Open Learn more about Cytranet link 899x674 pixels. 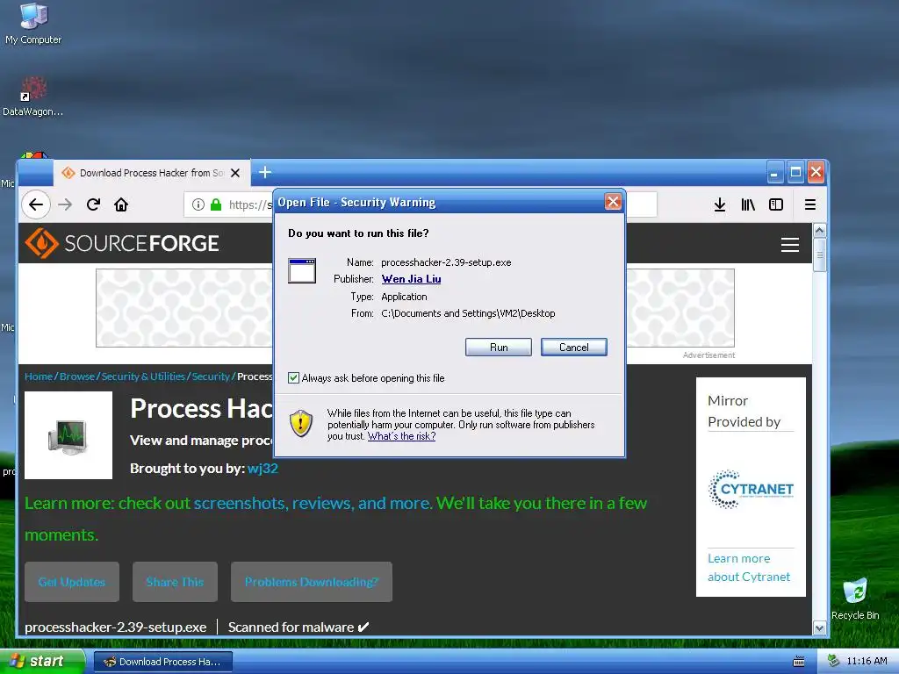pos(748,568)
